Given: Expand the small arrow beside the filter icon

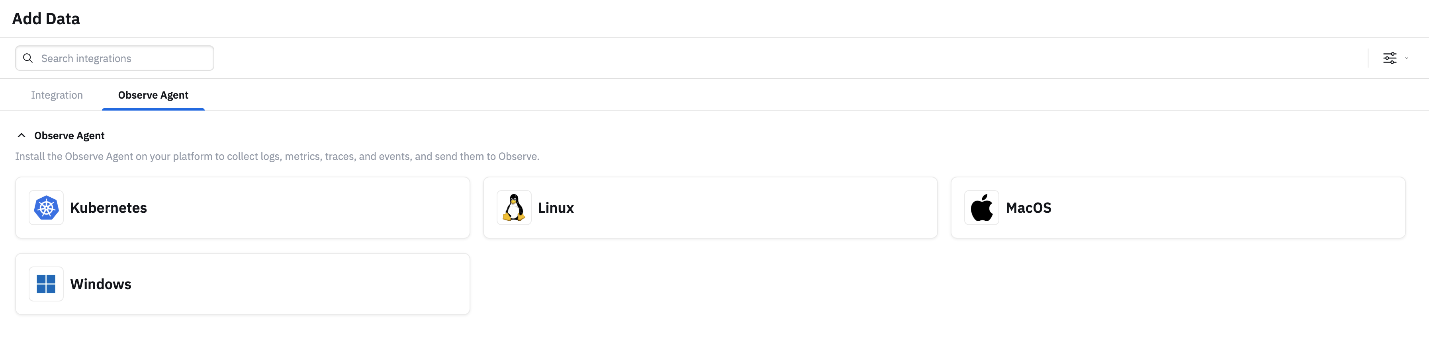Looking at the screenshot, I should pyautogui.click(x=1406, y=58).
